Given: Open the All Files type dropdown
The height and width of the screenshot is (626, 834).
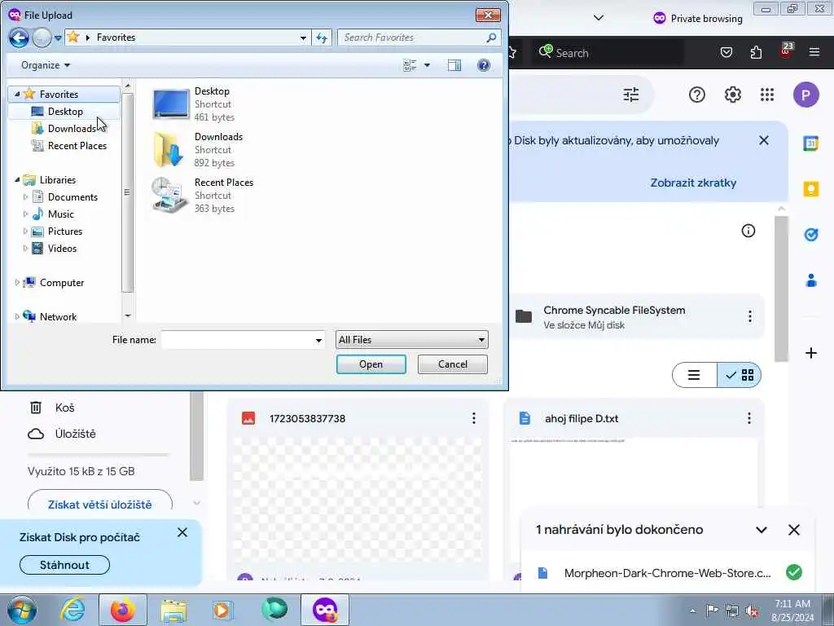Looking at the screenshot, I should 411,340.
